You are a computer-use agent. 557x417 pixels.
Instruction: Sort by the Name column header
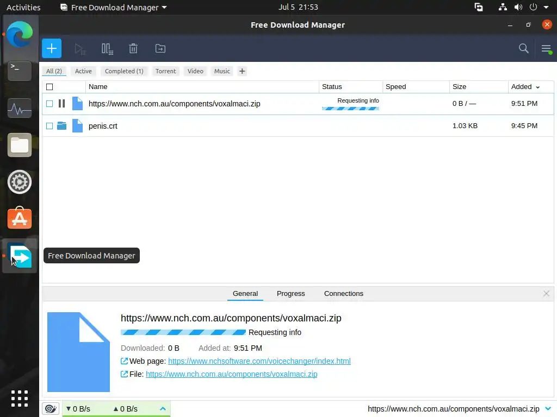pyautogui.click(x=202, y=87)
